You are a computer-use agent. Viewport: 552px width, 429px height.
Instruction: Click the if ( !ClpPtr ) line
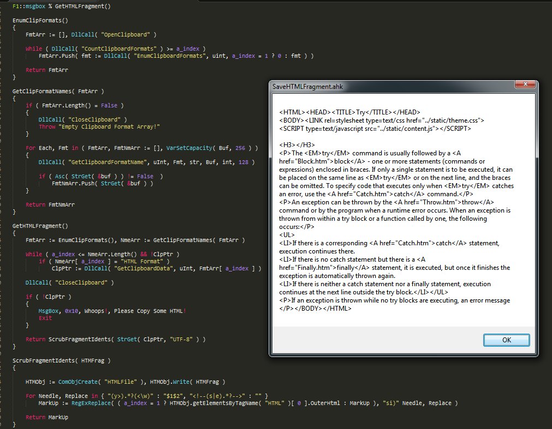point(48,297)
